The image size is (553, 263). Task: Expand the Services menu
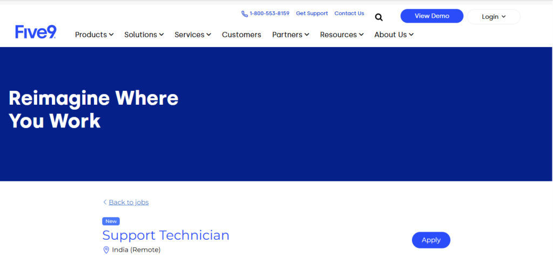tap(193, 35)
